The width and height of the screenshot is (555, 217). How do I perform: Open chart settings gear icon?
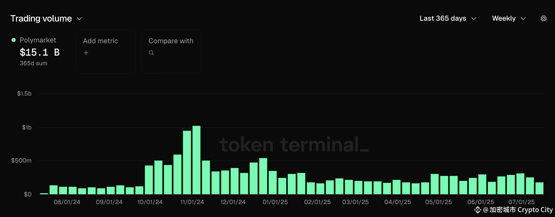pyautogui.click(x=543, y=18)
